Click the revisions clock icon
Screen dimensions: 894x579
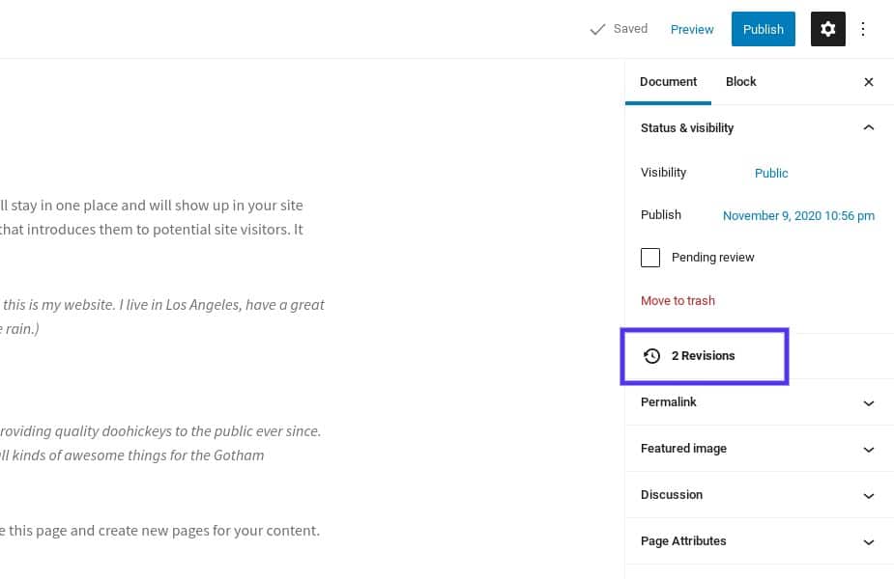click(x=652, y=356)
